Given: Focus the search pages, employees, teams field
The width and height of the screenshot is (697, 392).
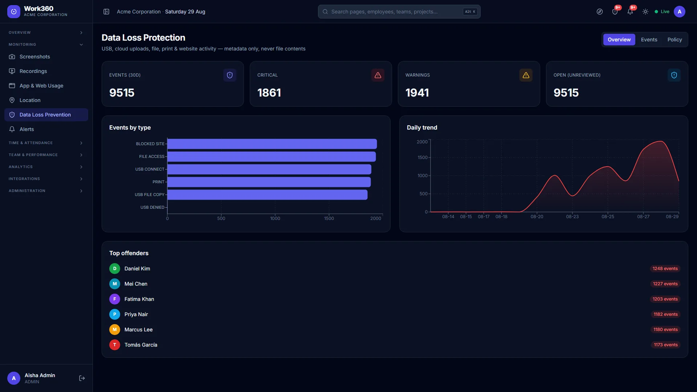Looking at the screenshot, I should point(399,12).
